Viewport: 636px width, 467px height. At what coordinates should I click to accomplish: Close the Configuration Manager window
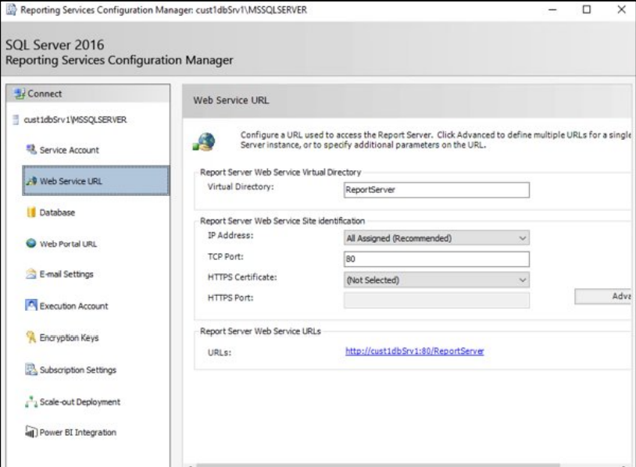coord(621,9)
